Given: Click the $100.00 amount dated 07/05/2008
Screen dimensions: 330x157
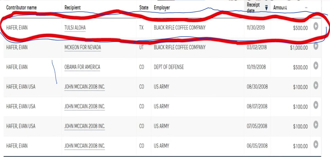Looking at the screenshot, I should click(300, 127).
